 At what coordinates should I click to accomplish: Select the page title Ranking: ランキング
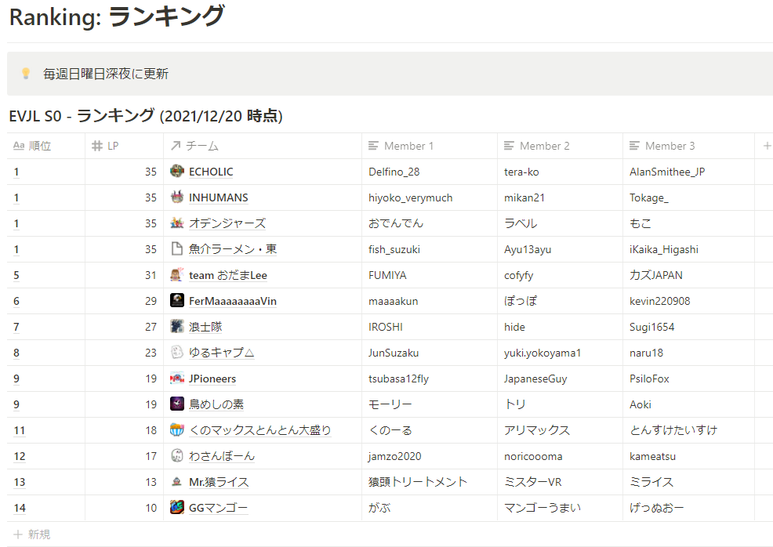click(118, 16)
